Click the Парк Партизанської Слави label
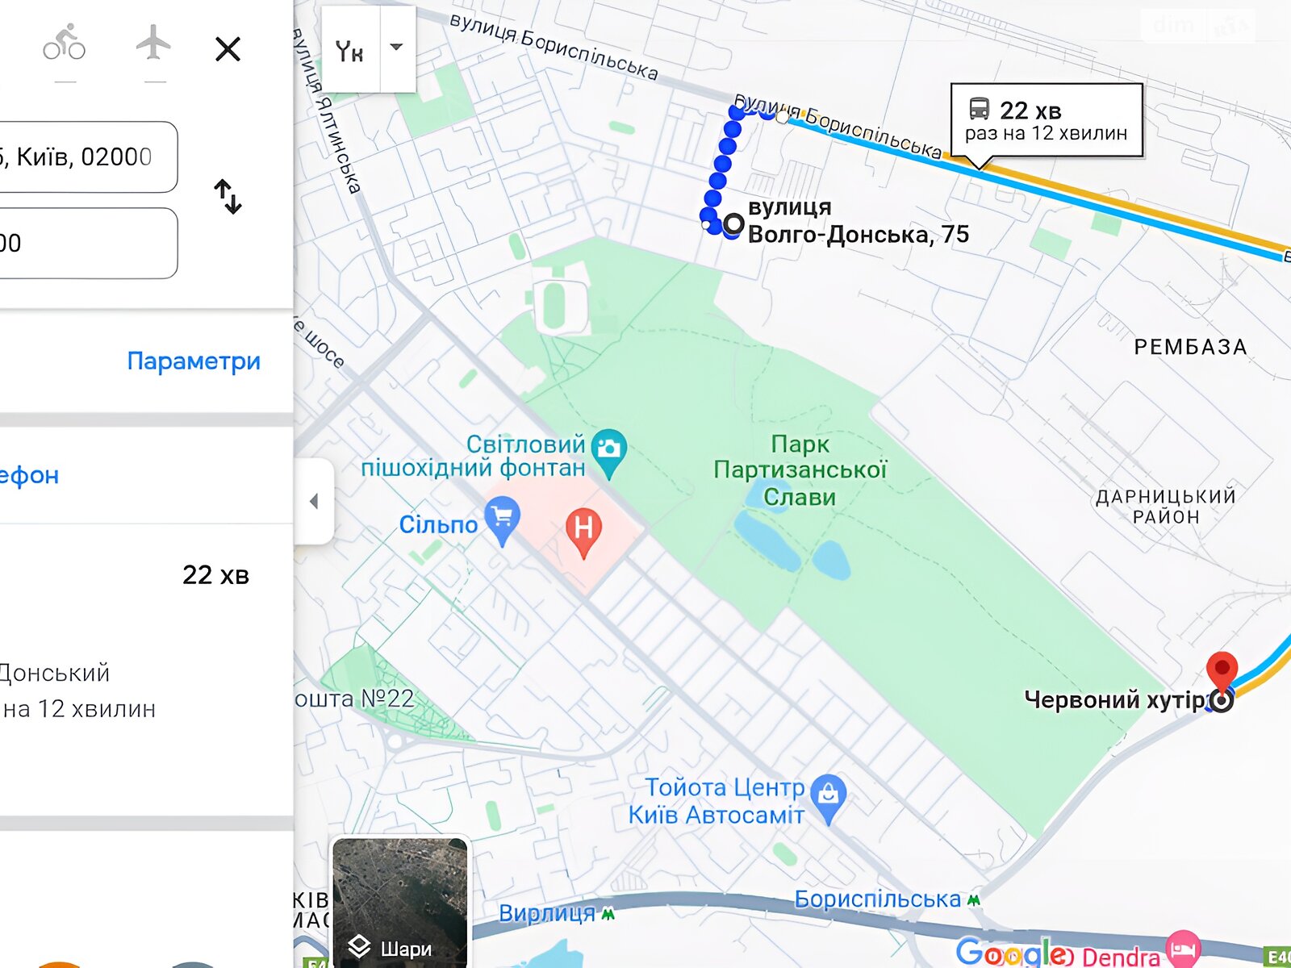1291x968 pixels. point(800,470)
